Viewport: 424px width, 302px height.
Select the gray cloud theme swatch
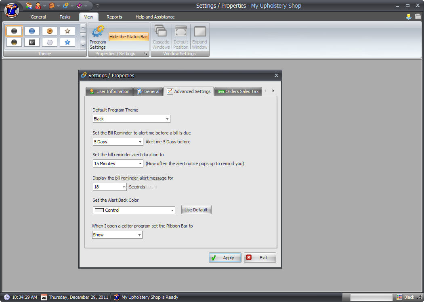click(x=50, y=42)
